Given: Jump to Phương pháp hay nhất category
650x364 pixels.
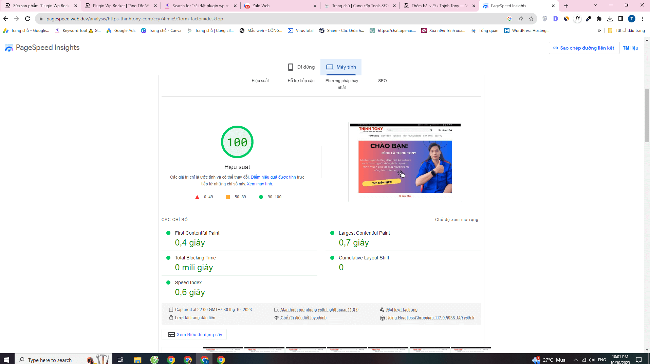Looking at the screenshot, I should tap(342, 84).
